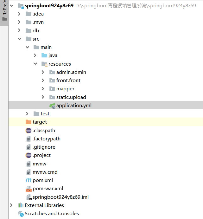The height and width of the screenshot is (219, 203).
Task: Select the springboot924y8z69.iml file
Action: click(x=60, y=197)
